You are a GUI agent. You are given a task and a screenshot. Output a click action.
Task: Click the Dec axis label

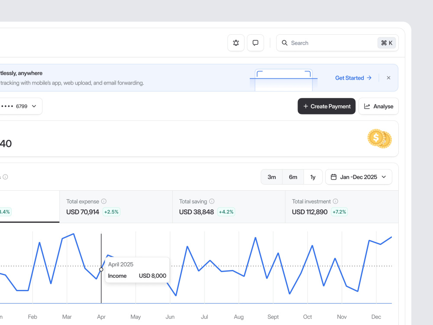click(376, 317)
